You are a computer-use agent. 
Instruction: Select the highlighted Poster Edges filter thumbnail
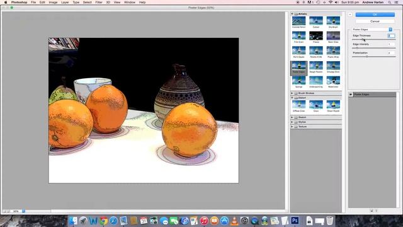point(298,67)
